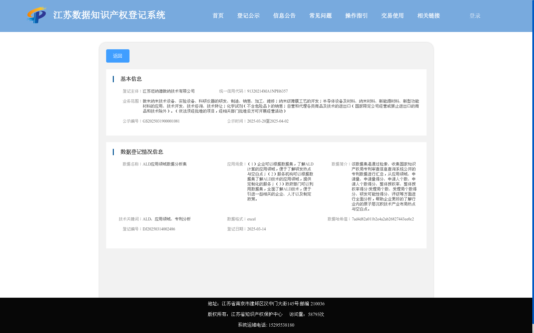
Task: Click the 江苏数据知识产权登记系统 site title
Action: pos(109,15)
